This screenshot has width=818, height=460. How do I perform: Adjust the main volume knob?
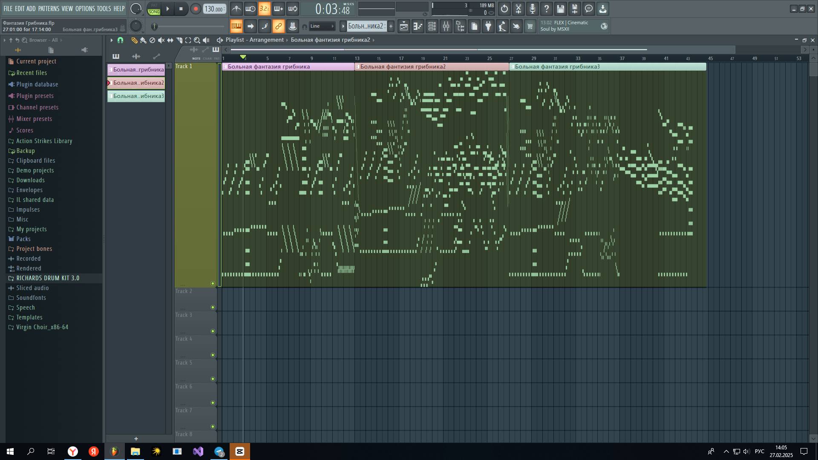point(136,9)
